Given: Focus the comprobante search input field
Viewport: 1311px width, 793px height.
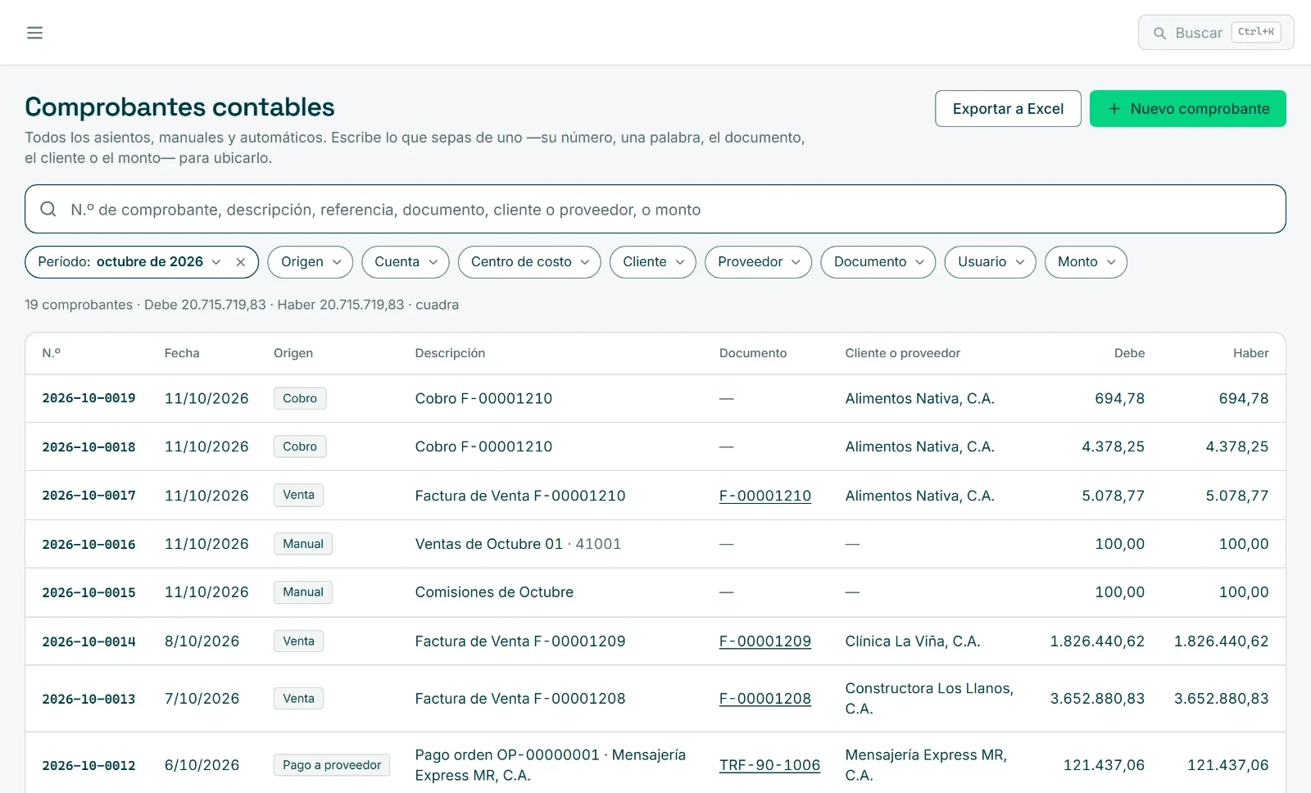Looking at the screenshot, I should (655, 209).
